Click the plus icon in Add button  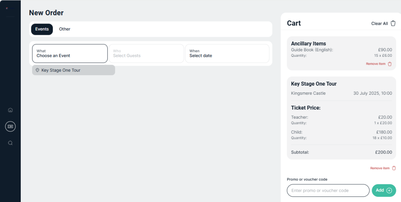389,191
